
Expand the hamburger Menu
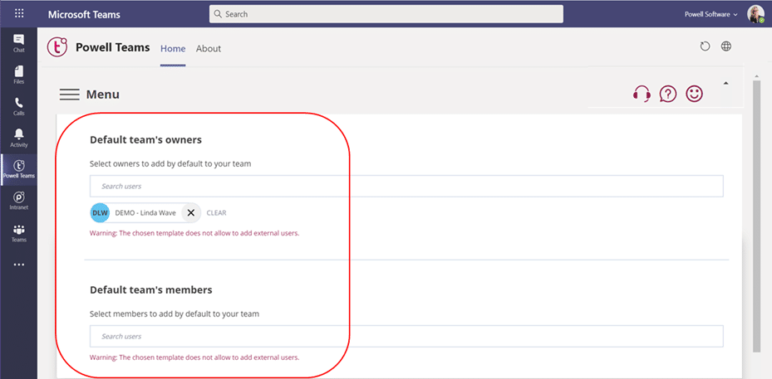[70, 95]
